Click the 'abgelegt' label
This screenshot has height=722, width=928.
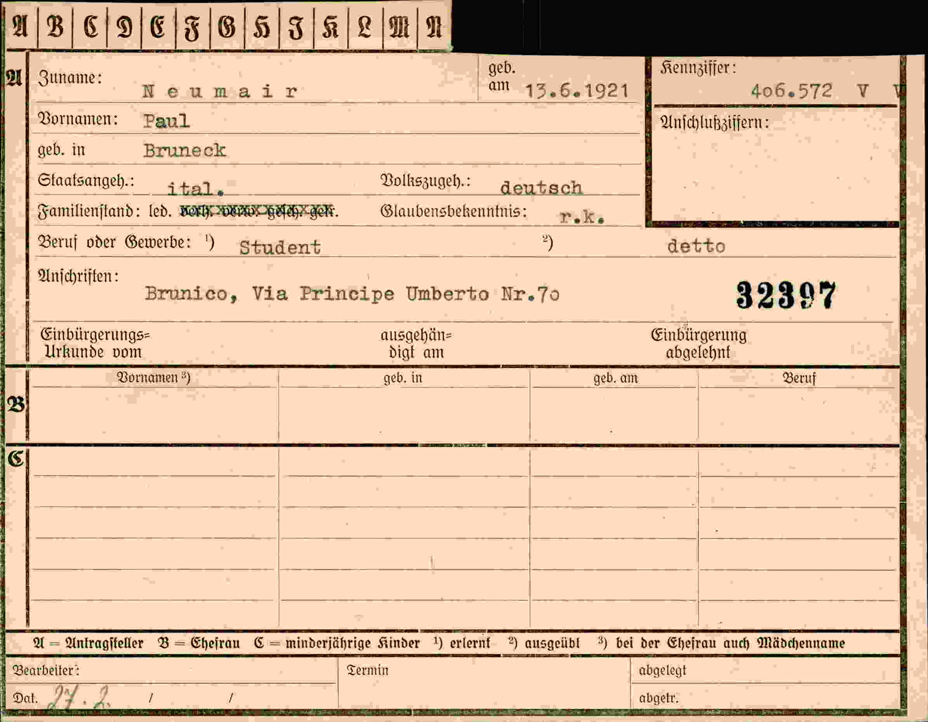[x=662, y=671]
